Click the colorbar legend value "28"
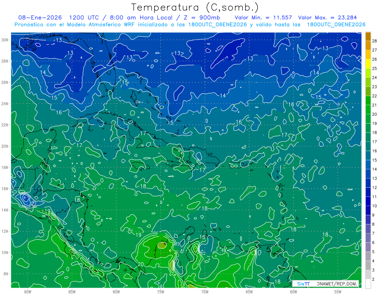The height and width of the screenshot is (296, 383). coord(375,41)
